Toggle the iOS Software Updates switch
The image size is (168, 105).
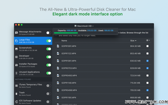pos(49,102)
